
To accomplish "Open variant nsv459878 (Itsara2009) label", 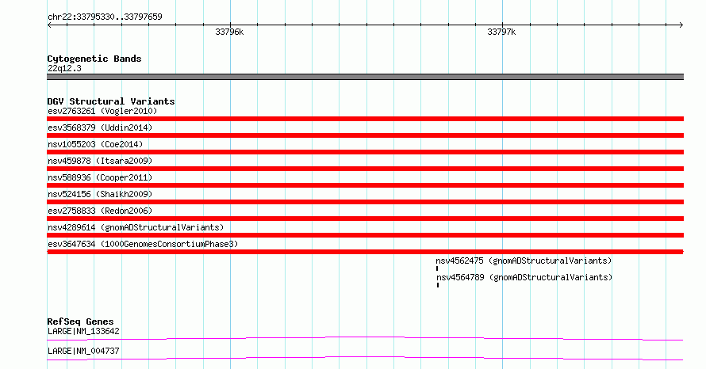I will pos(100,161).
